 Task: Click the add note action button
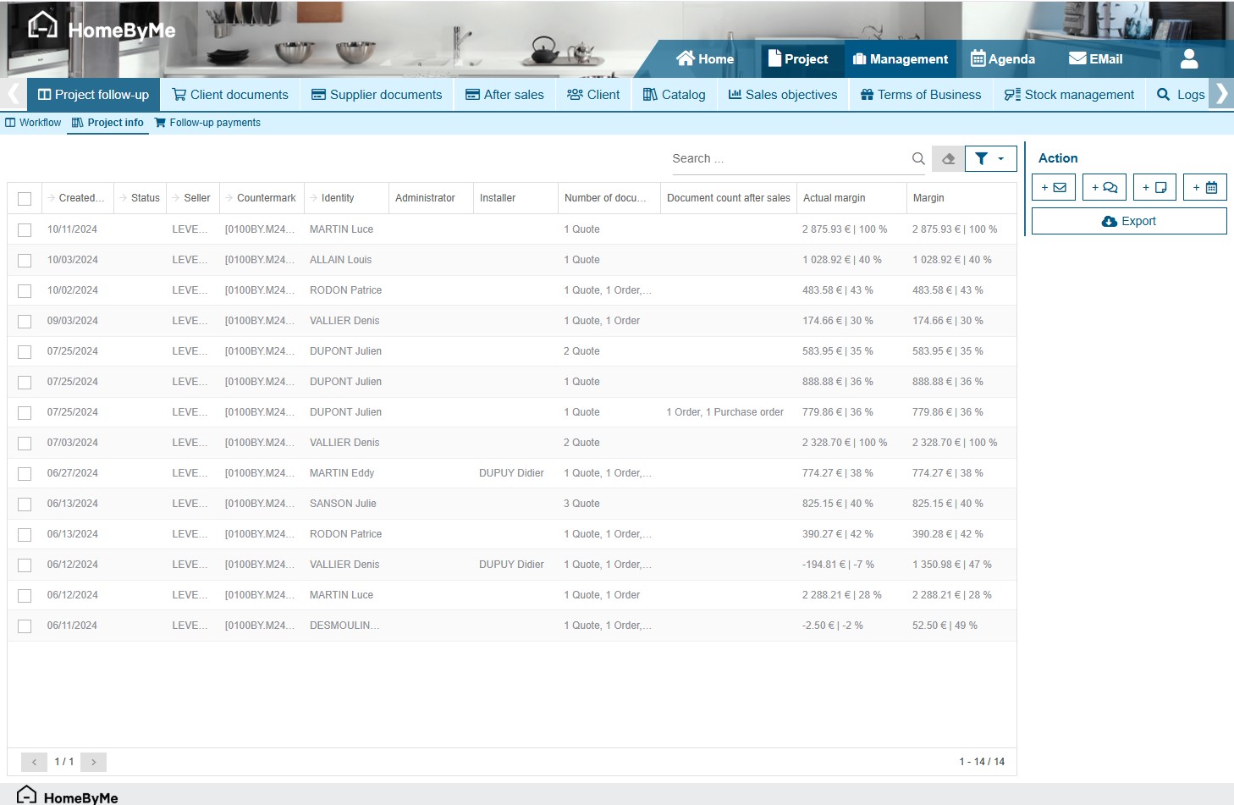(x=1154, y=188)
